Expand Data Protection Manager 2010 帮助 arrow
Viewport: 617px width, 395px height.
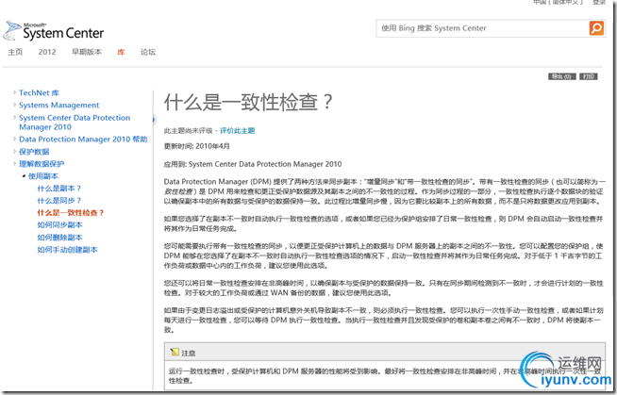click(14, 139)
